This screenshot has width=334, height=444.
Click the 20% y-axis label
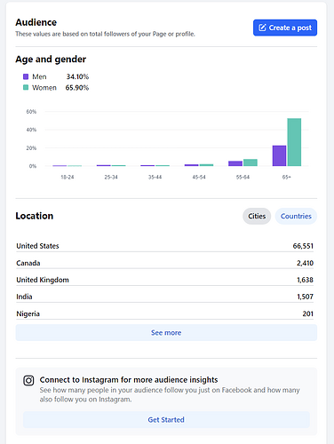point(31,148)
